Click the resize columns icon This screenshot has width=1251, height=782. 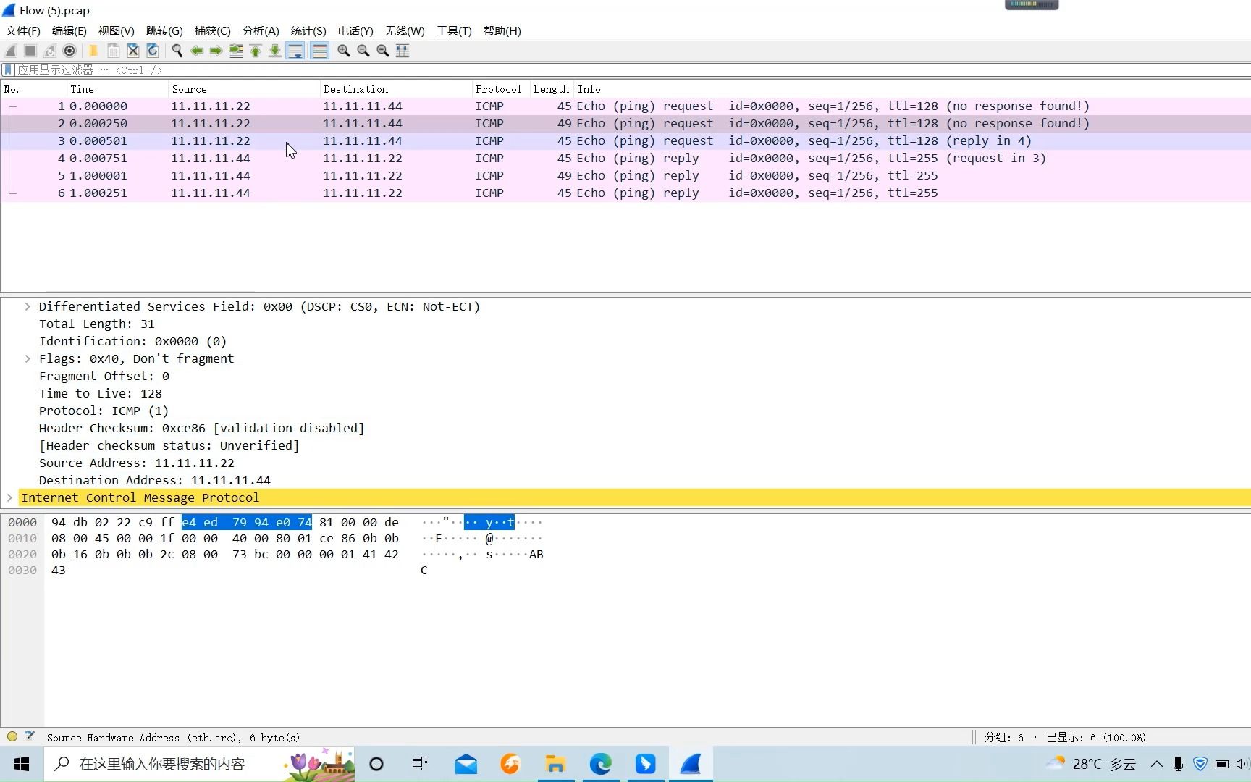(x=403, y=51)
